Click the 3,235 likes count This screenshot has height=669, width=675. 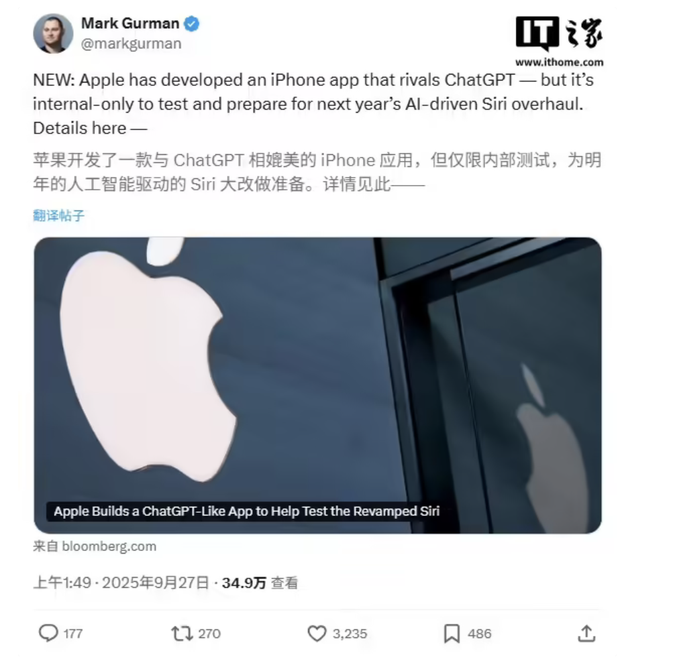tap(350, 633)
